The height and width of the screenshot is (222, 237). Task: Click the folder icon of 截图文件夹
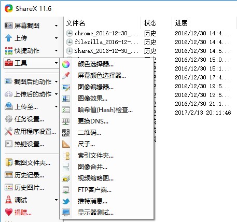click(9, 162)
